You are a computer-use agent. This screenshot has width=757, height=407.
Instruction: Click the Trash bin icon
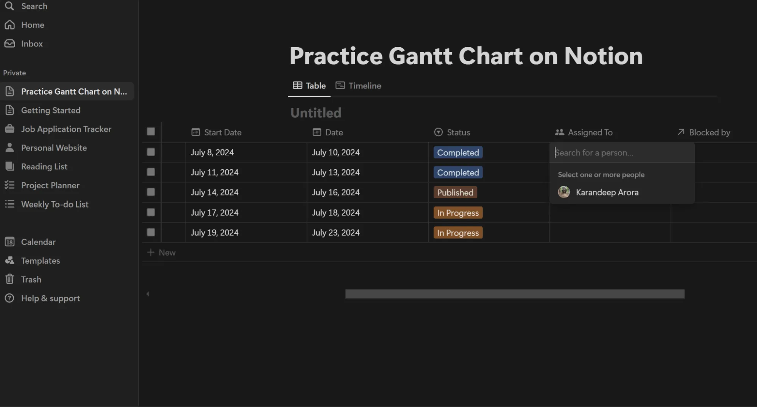coord(9,279)
